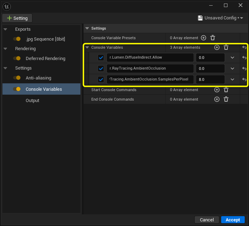Close the settings window

pos(241,5)
